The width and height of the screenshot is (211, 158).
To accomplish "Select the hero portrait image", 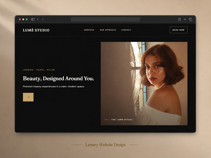I will [x=144, y=84].
